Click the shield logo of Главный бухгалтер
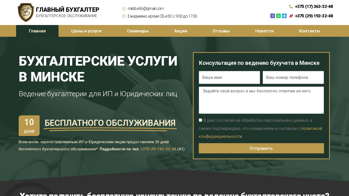 click(26, 13)
